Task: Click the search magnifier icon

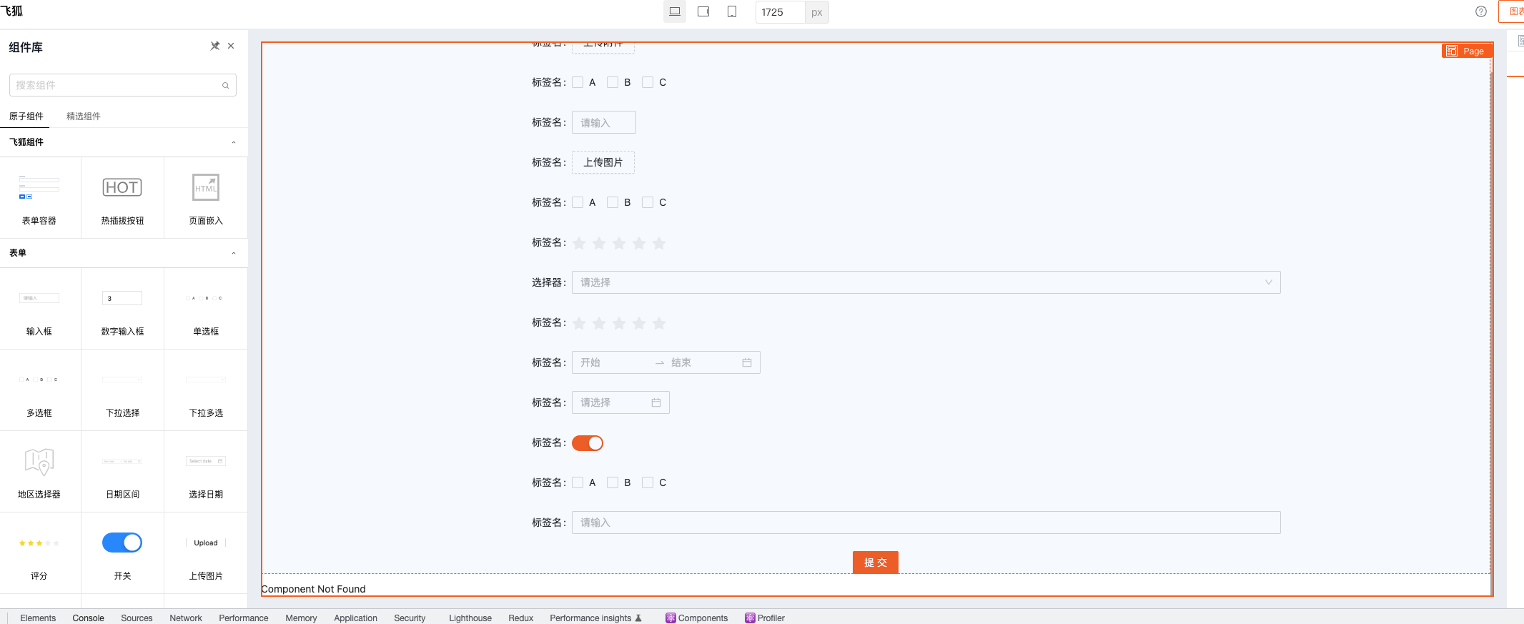Action: click(x=225, y=85)
